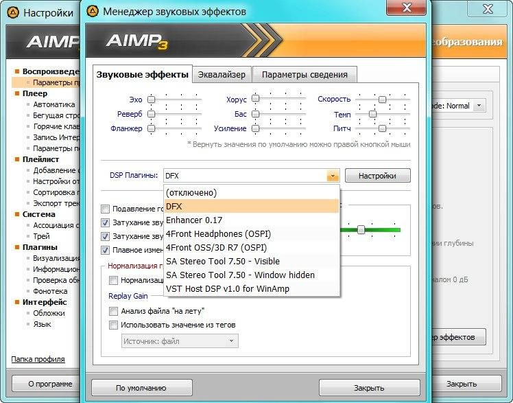Choose (отключено) in the DSP plugin list

click(252, 192)
